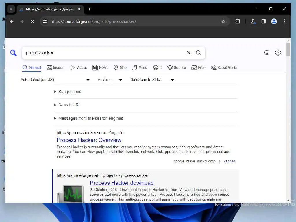Open the Map tab
Screen dimensions: 296x222
[x=120, y=68]
